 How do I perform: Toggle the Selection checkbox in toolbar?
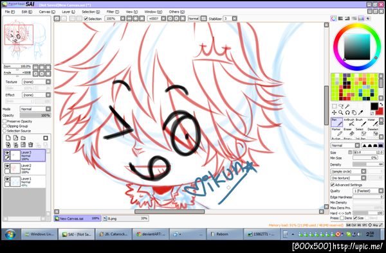coord(86,19)
